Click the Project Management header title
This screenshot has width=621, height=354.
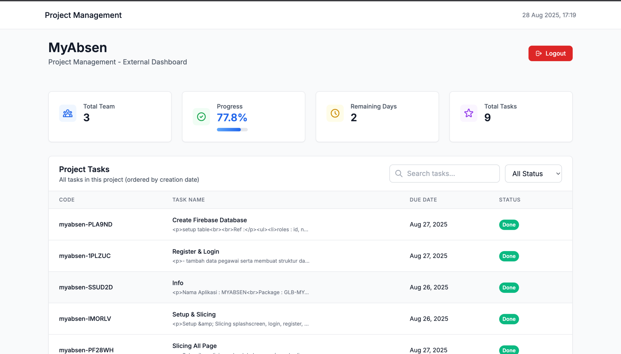[x=83, y=15]
